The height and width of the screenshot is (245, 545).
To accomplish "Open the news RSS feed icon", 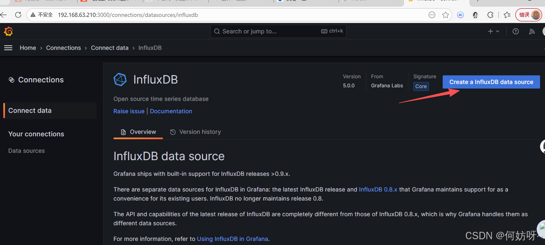I will tap(532, 31).
